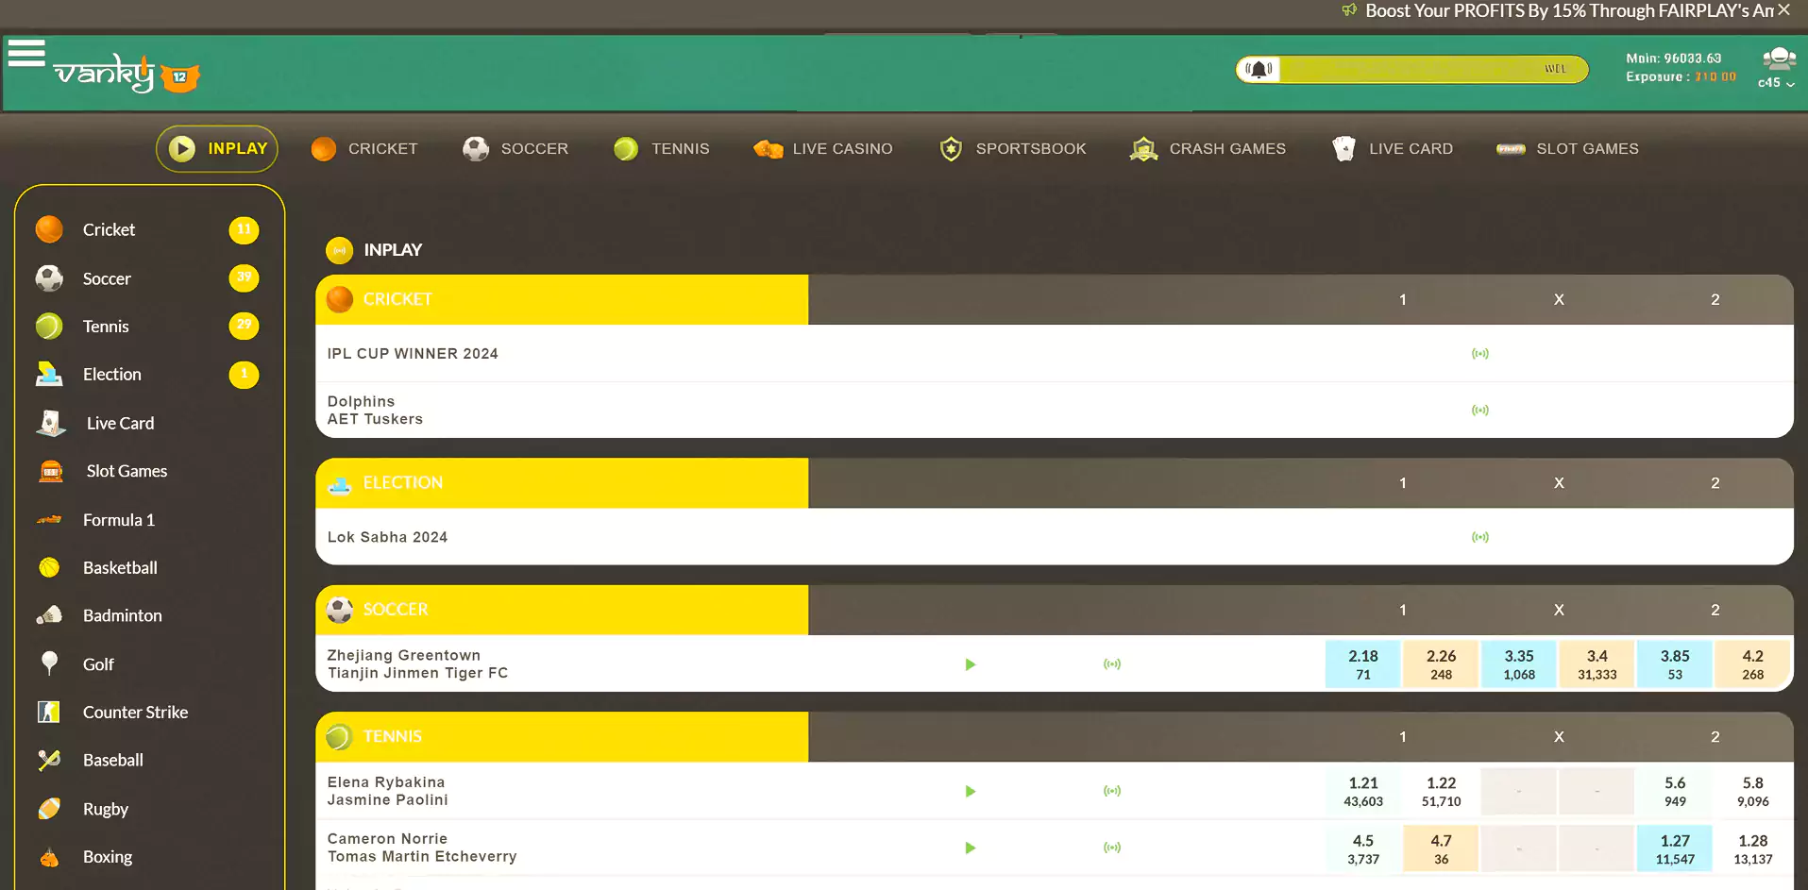Expand the c45 account dropdown
The height and width of the screenshot is (890, 1808).
click(x=1776, y=83)
